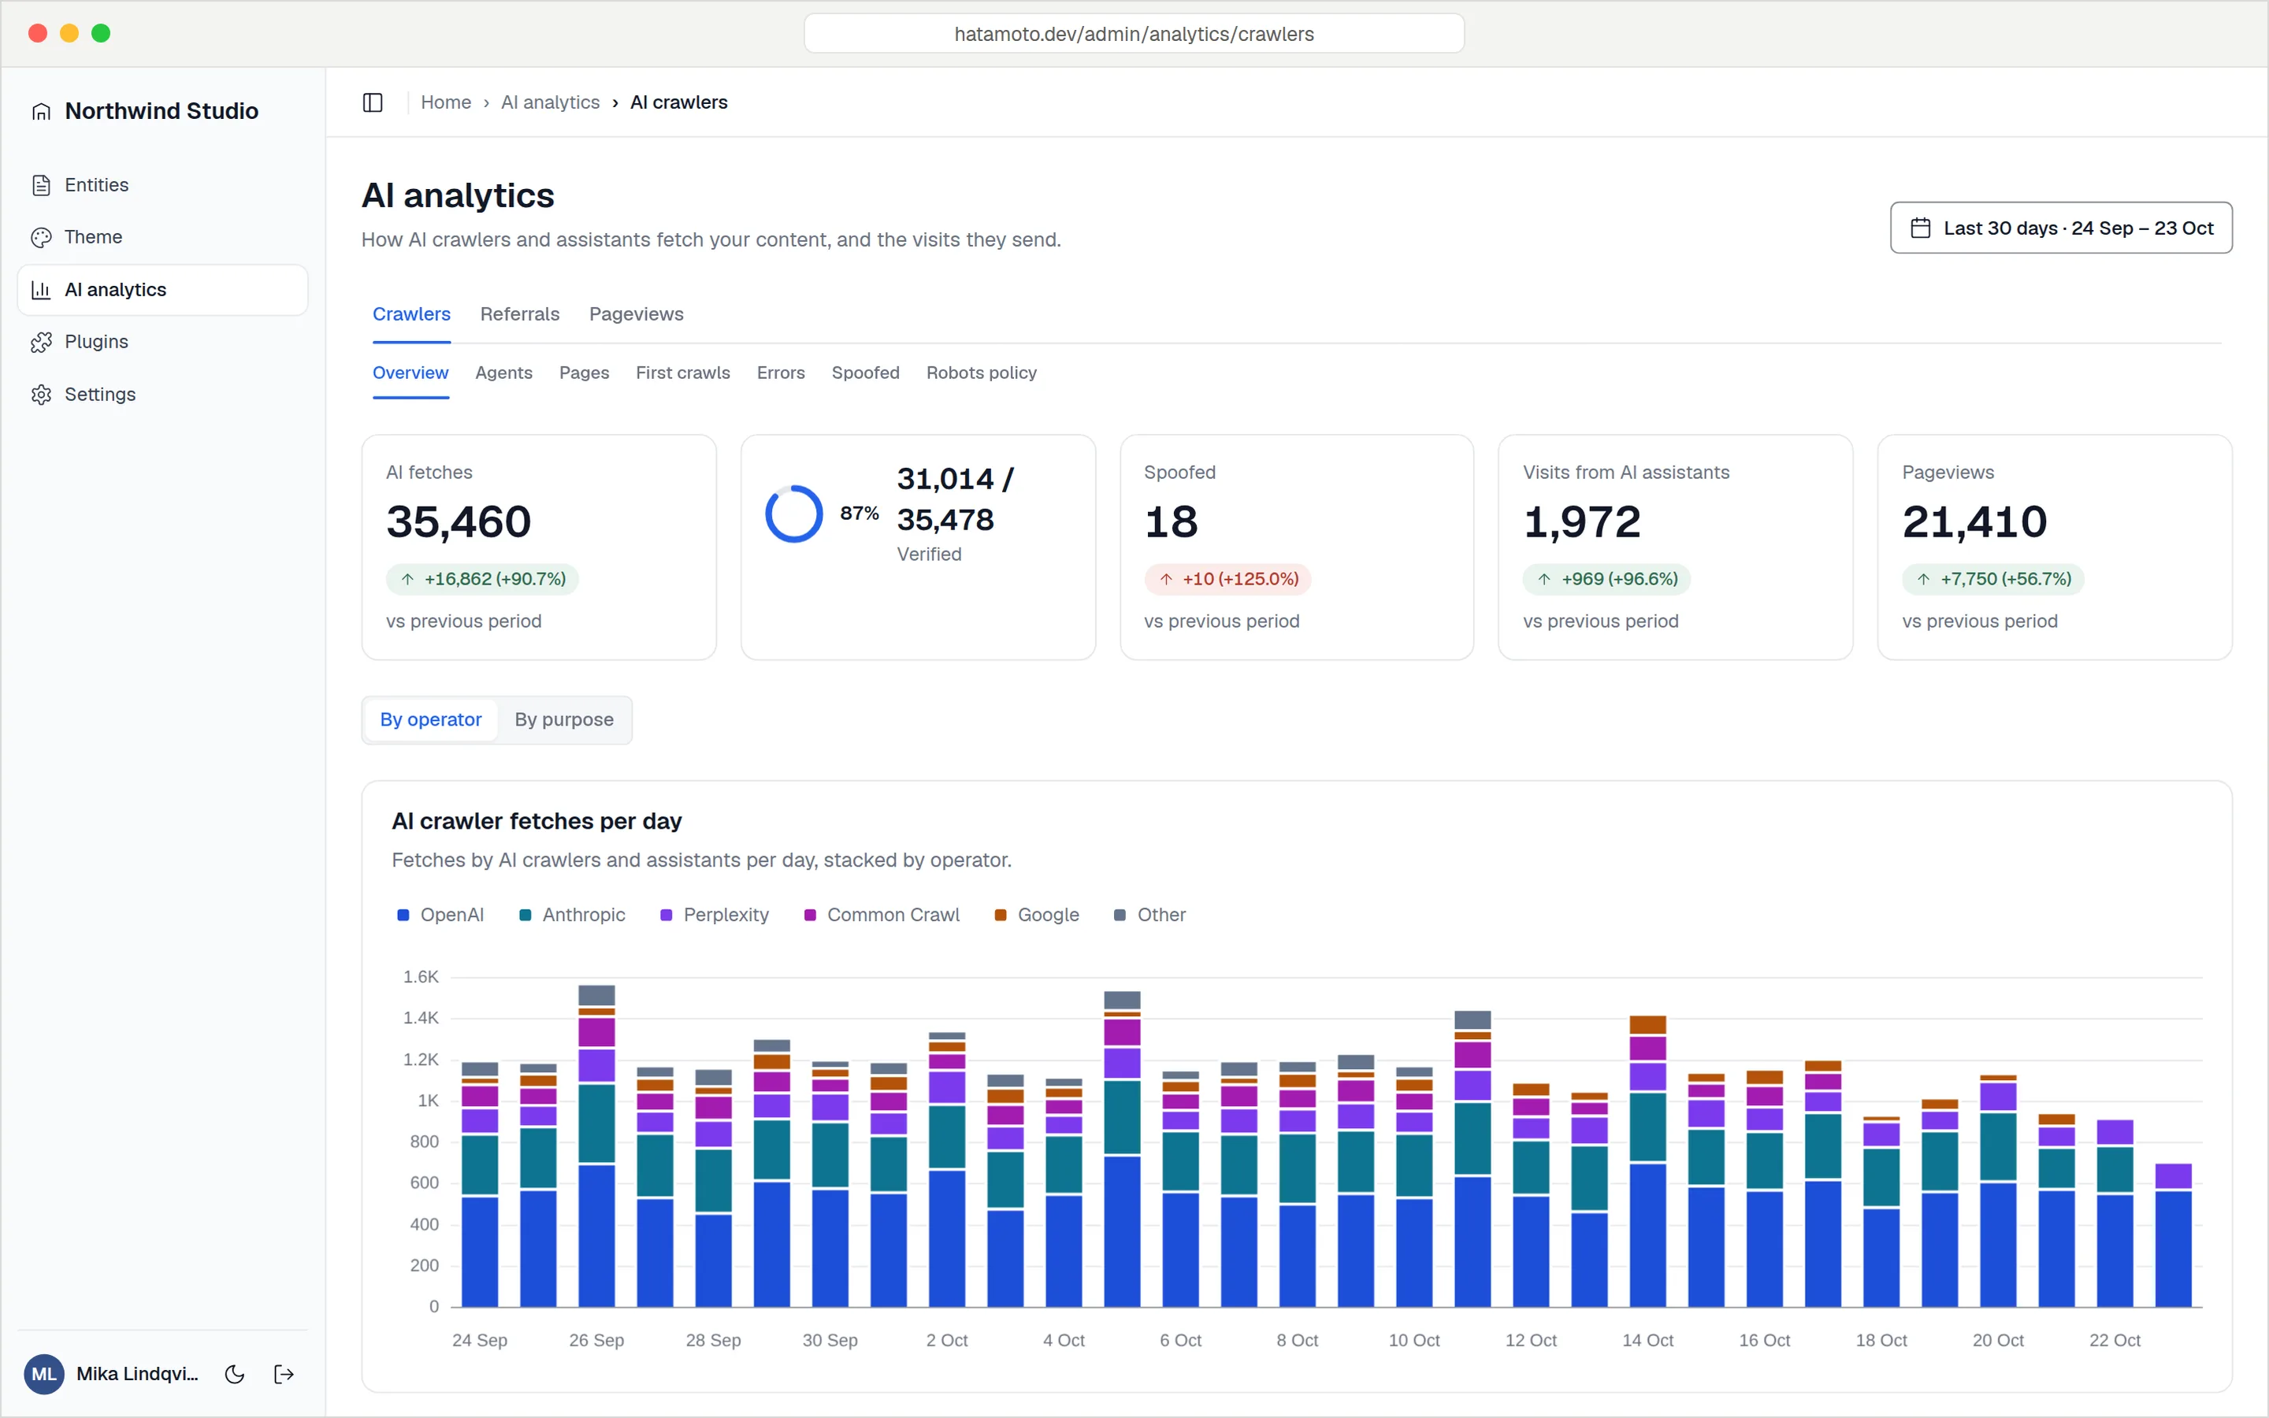The height and width of the screenshot is (1418, 2269).
Task: Toggle the Other legend item
Action: (1149, 915)
